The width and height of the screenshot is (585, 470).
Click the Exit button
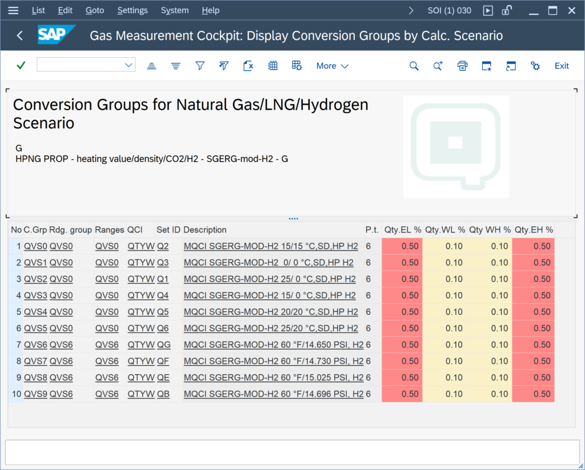[x=562, y=66]
